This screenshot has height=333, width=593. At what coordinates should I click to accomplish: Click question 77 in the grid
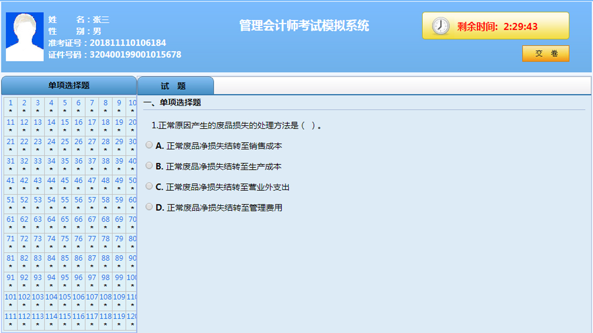click(x=92, y=239)
